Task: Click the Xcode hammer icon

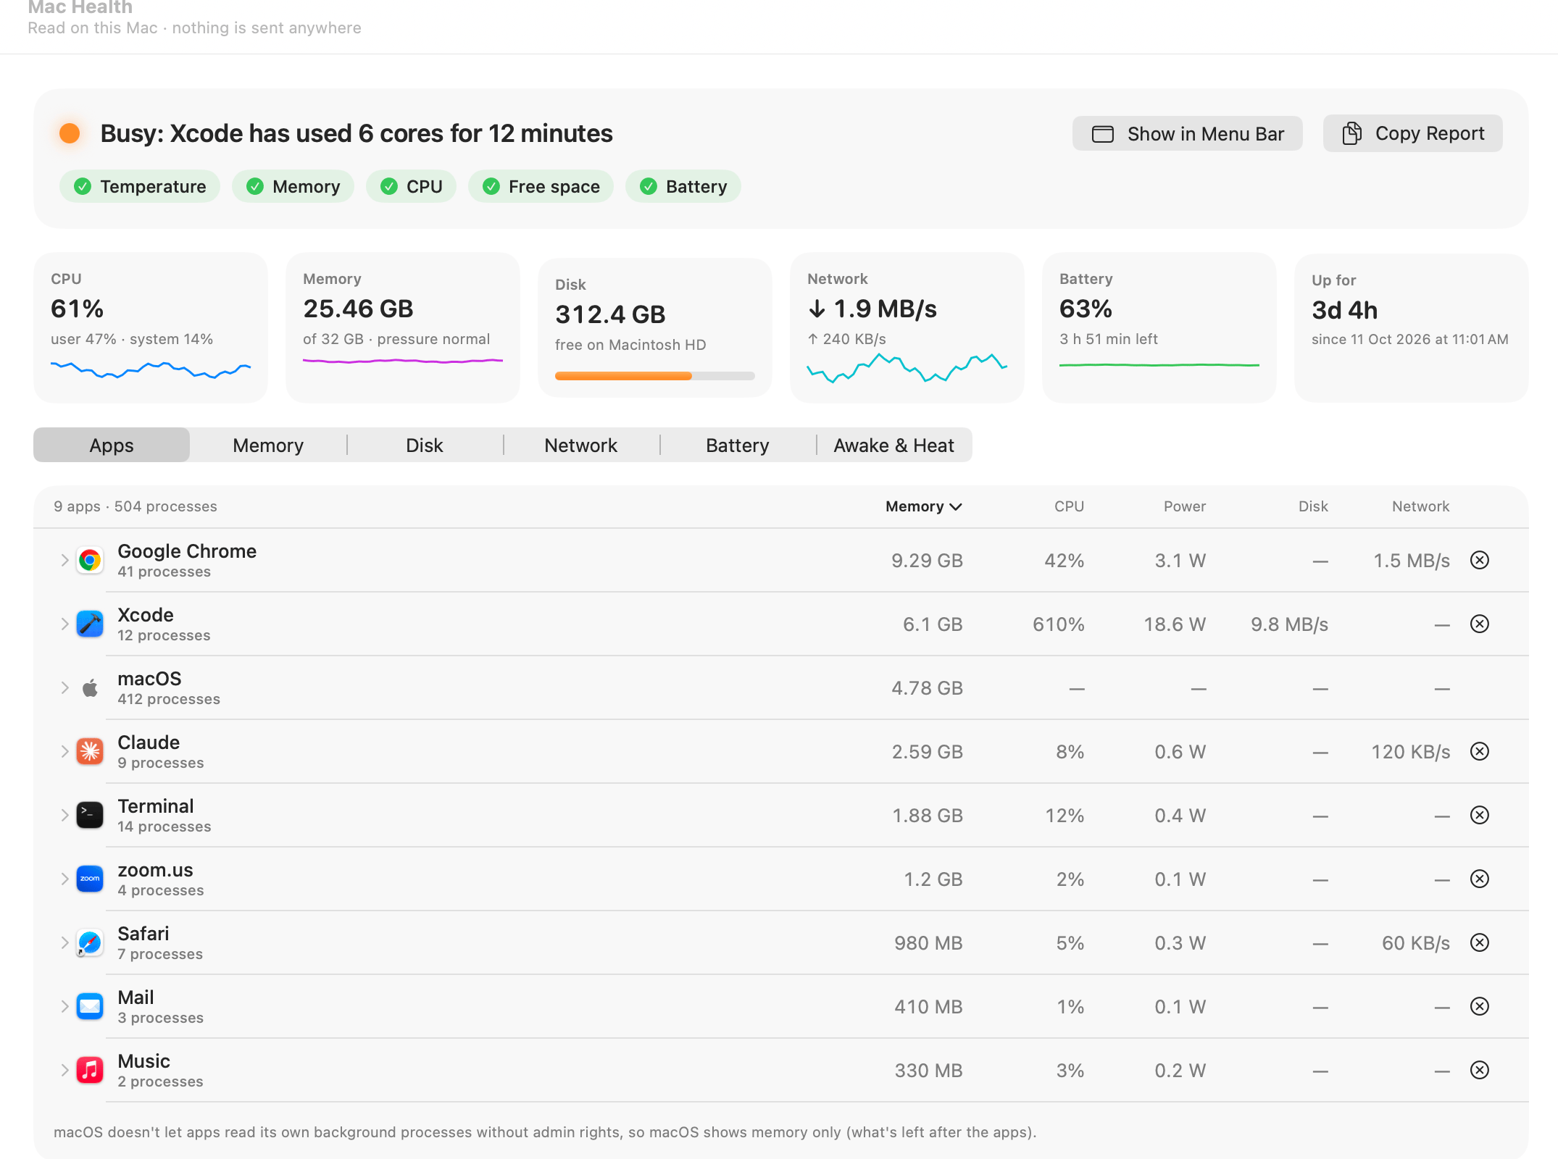Action: tap(90, 624)
